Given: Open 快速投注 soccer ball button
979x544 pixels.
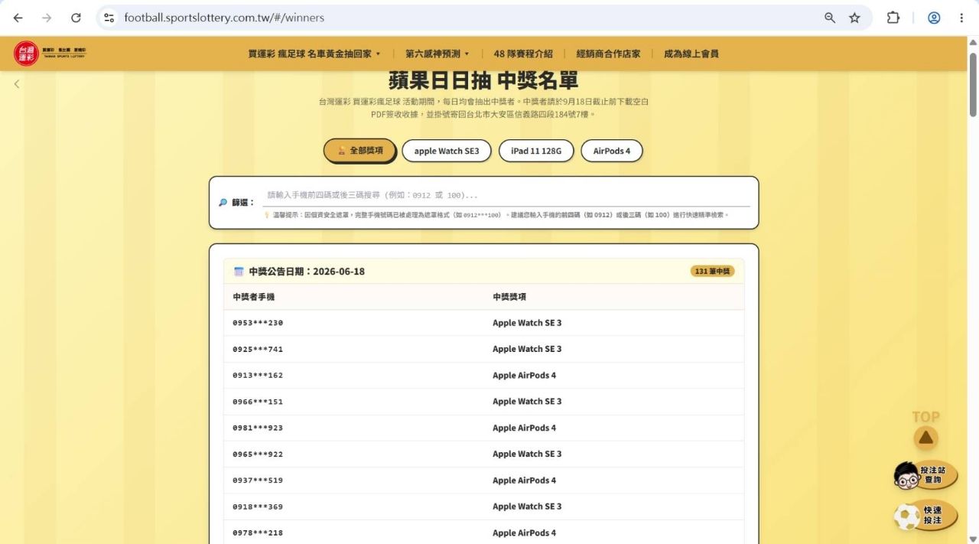Looking at the screenshot, I should click(x=925, y=516).
